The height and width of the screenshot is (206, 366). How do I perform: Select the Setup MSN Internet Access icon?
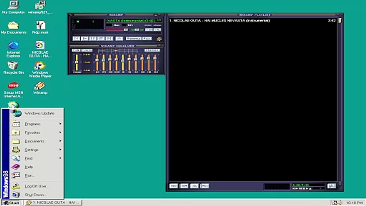tap(13, 90)
